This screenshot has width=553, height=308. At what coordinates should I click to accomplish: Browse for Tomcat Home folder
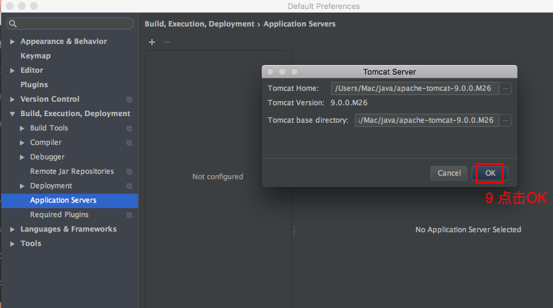pos(505,88)
